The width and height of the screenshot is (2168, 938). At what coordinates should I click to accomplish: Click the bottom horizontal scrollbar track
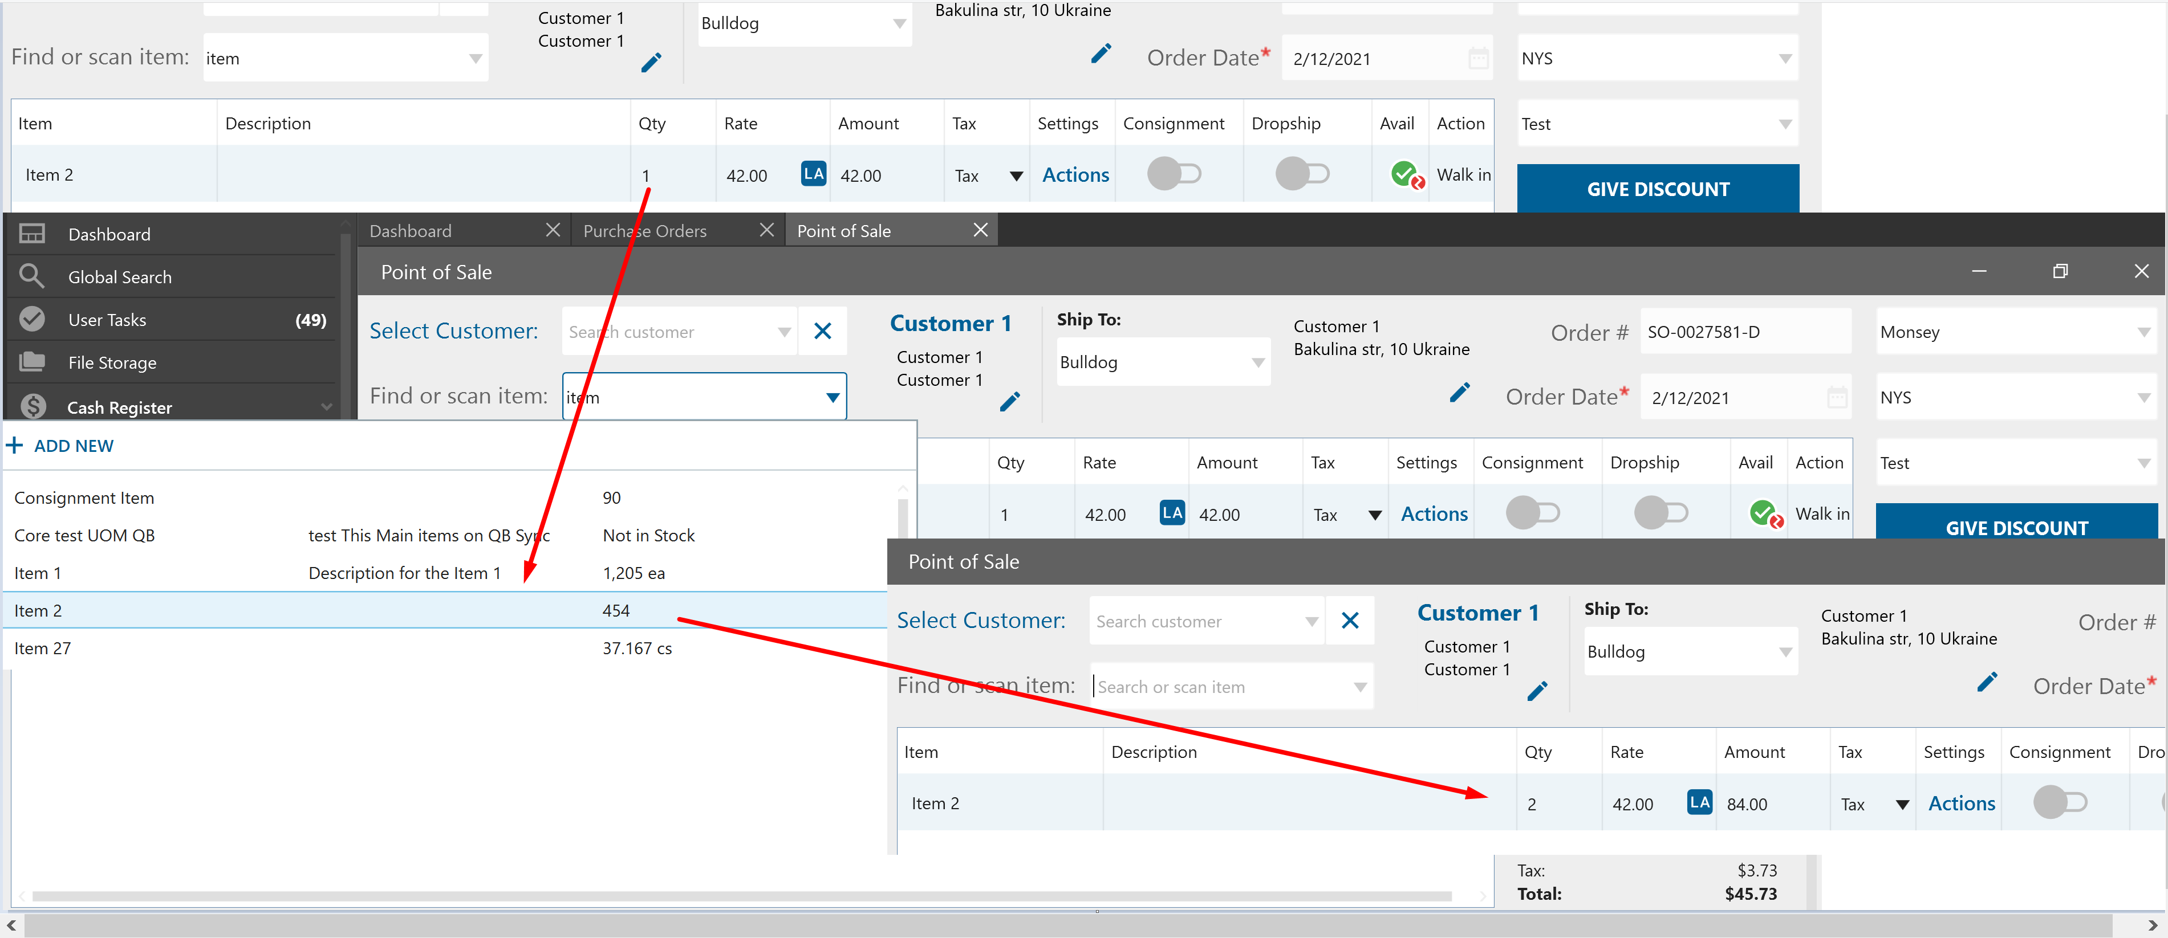[x=1069, y=924]
